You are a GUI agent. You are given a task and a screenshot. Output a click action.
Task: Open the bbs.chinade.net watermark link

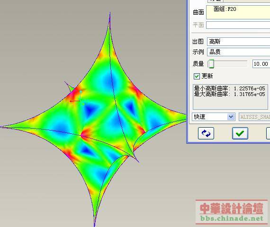coord(232,218)
